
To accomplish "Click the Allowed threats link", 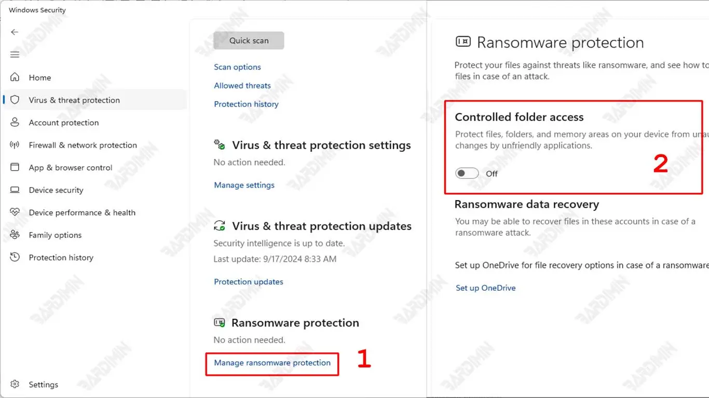I will pos(242,86).
